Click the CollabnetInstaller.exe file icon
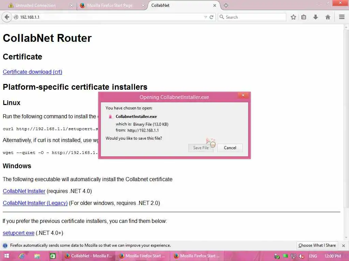 click(x=110, y=117)
